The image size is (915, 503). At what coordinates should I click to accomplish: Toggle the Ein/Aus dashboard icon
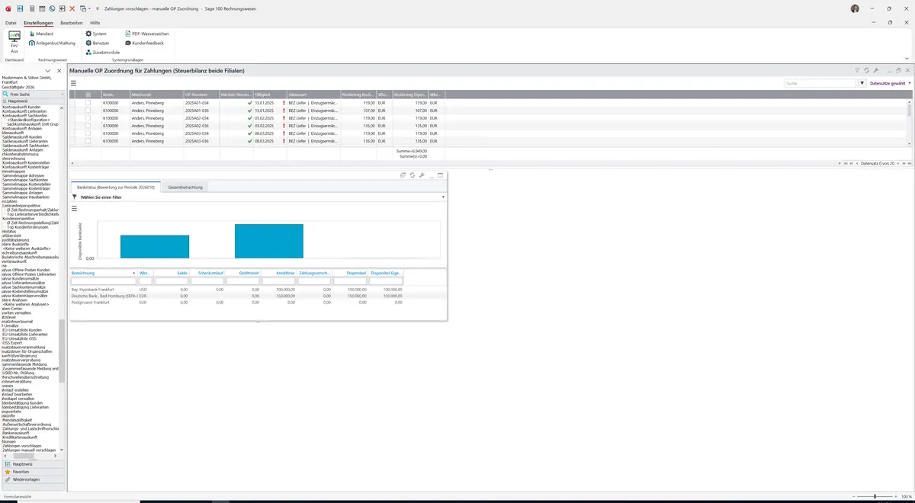14,41
